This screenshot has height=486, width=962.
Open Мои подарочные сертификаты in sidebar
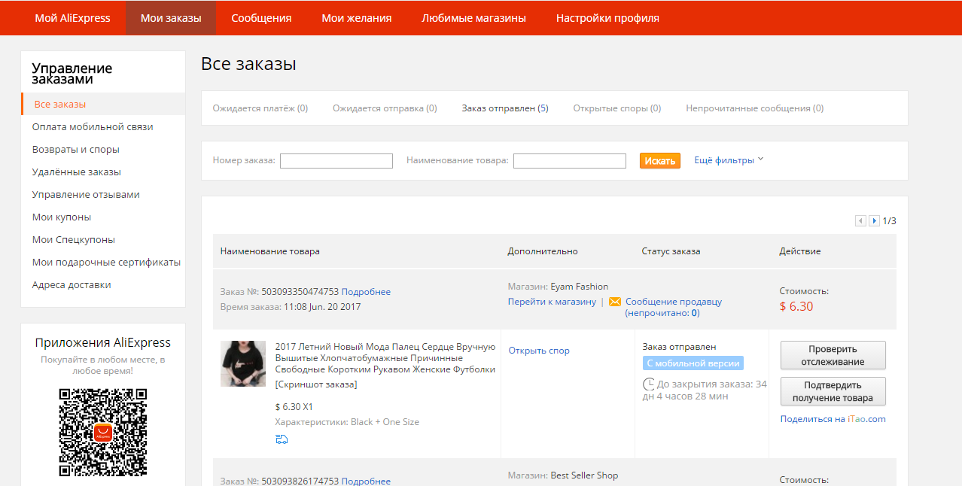tap(106, 263)
